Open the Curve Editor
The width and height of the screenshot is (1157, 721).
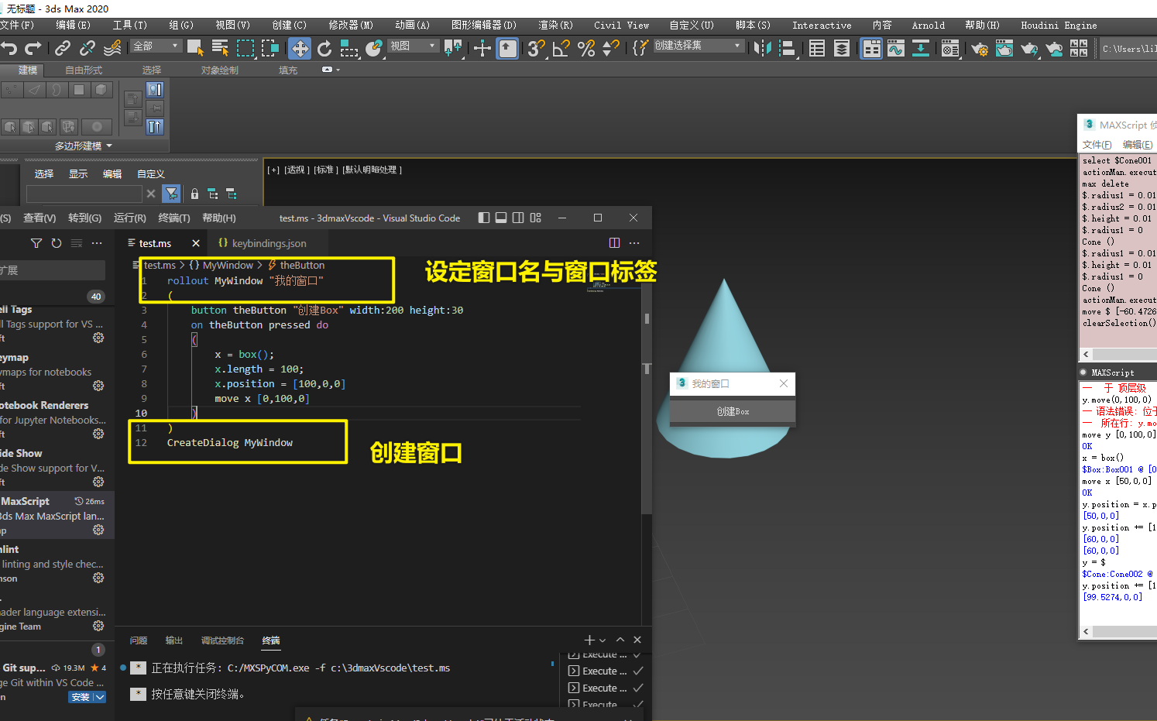coord(896,47)
